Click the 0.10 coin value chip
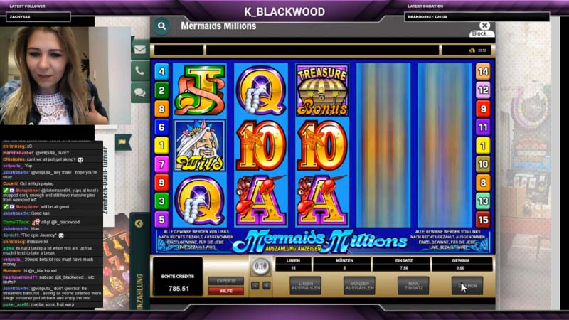569x320 pixels. (x=260, y=266)
